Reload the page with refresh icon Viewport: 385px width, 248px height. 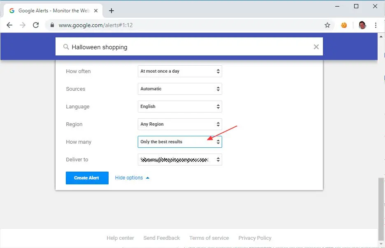pyautogui.click(x=36, y=25)
